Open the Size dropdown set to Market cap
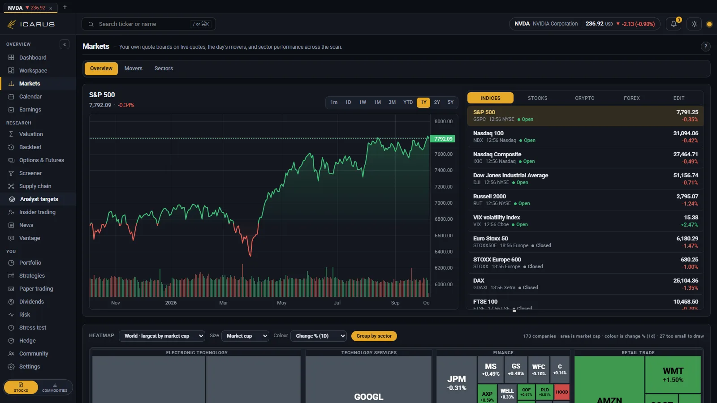The height and width of the screenshot is (403, 717). pos(245,336)
